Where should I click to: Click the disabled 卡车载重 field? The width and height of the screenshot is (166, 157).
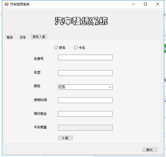85,128
